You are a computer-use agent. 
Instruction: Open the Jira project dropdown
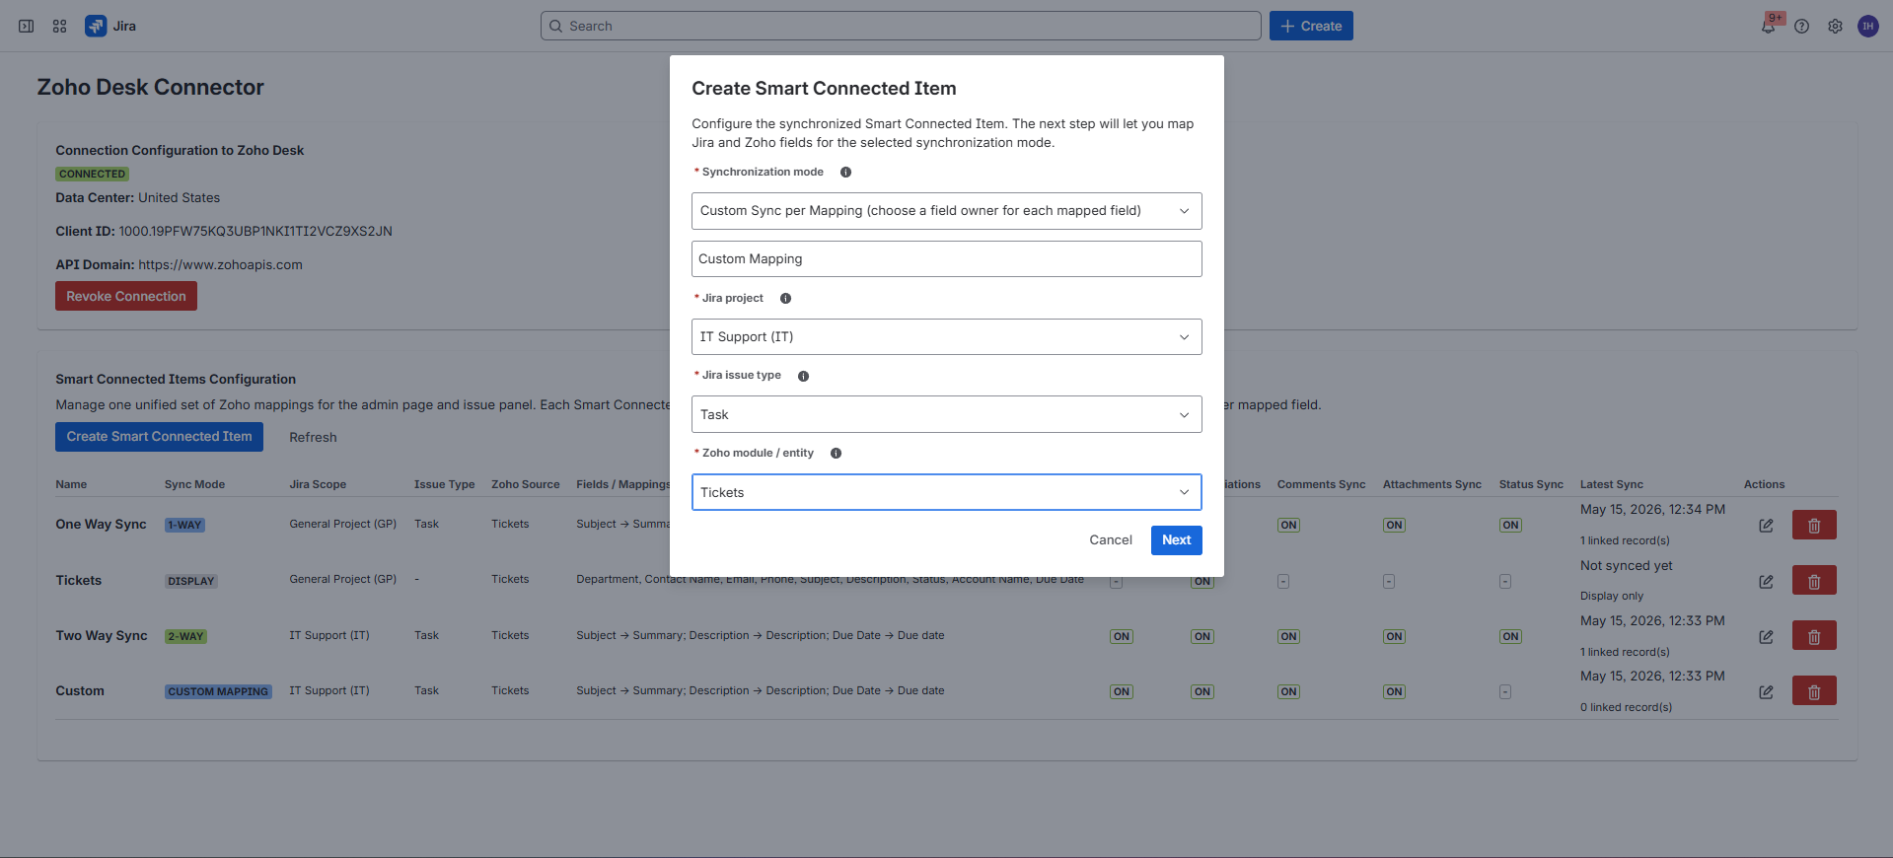[x=946, y=337]
